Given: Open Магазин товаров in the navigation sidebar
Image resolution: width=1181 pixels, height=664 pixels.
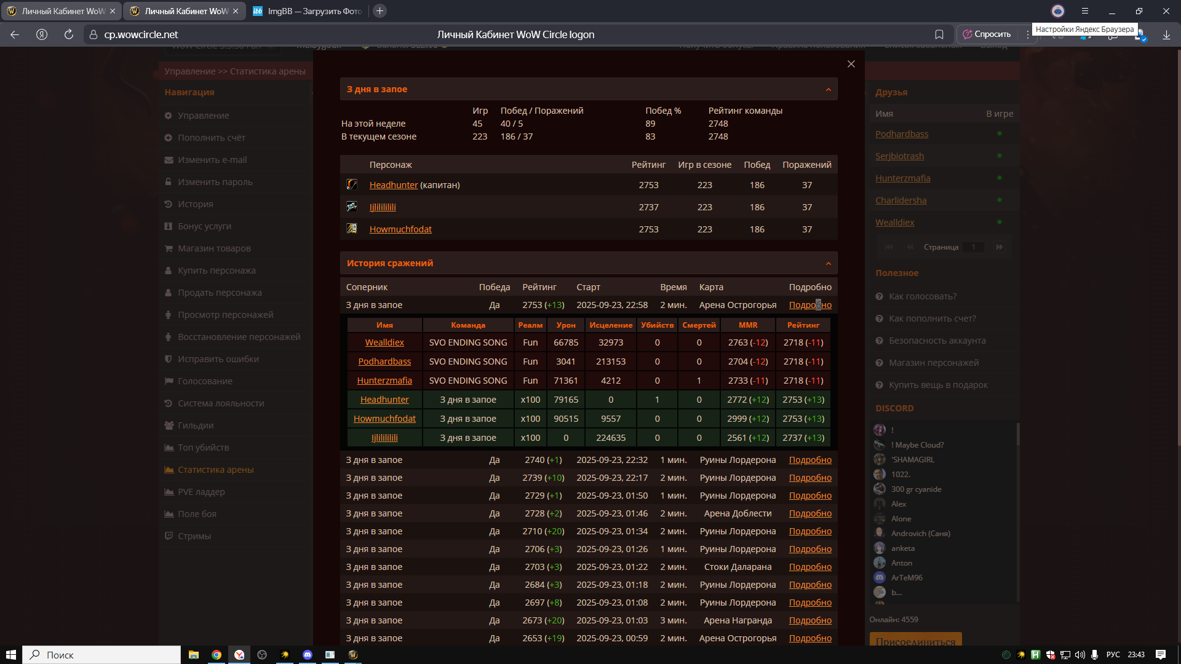Looking at the screenshot, I should (x=214, y=248).
